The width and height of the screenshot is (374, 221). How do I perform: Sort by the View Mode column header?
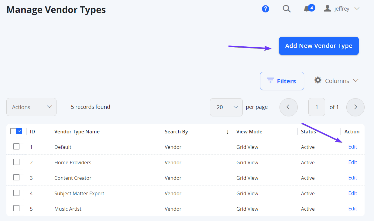tap(249, 132)
